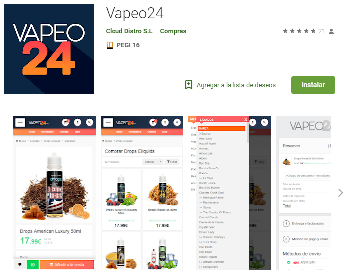Click the wishlist bookmark icon
Viewport: 346px width, 276px height.
point(189,85)
